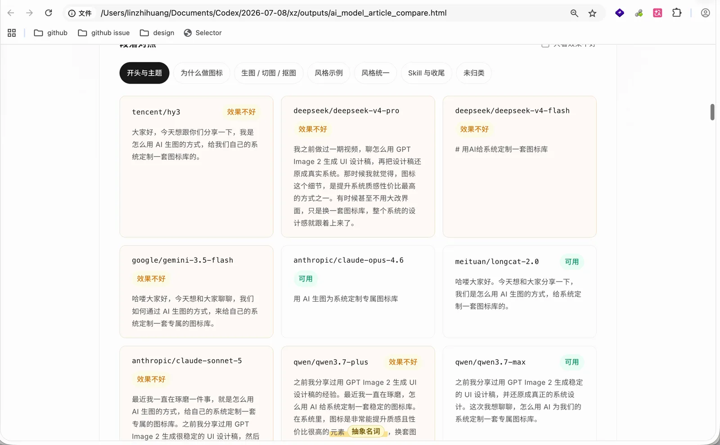Switch to the 风格统一 tab
The height and width of the screenshot is (445, 720).
pos(375,73)
